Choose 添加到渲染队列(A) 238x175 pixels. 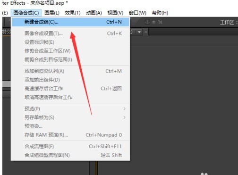70,71
